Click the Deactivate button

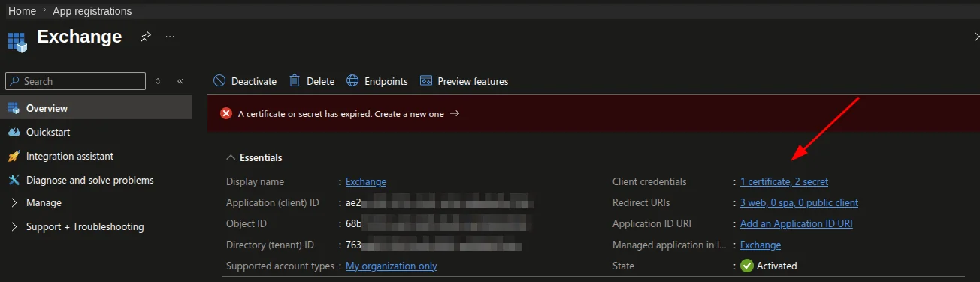coord(245,81)
